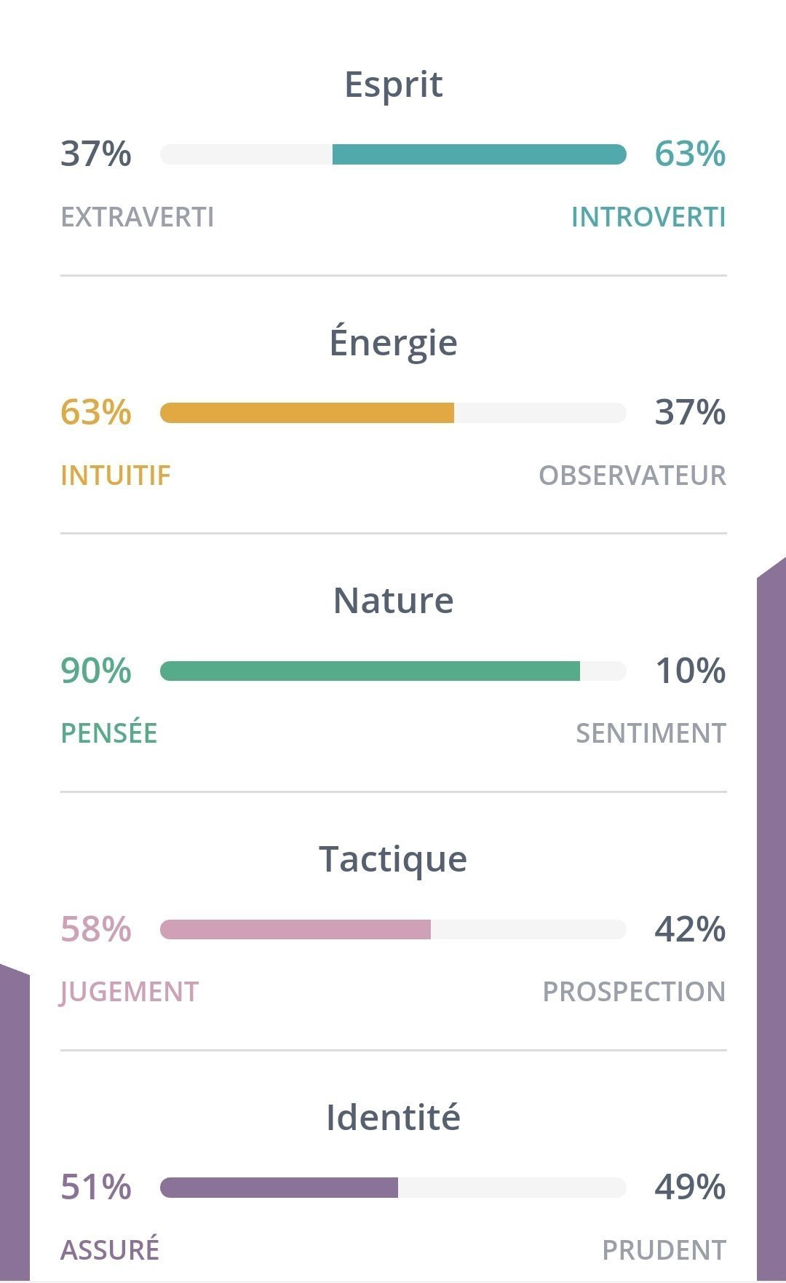Screen dimensions: 786x1283
Task: Click the purple Identité trait bar
Action: (393, 1188)
